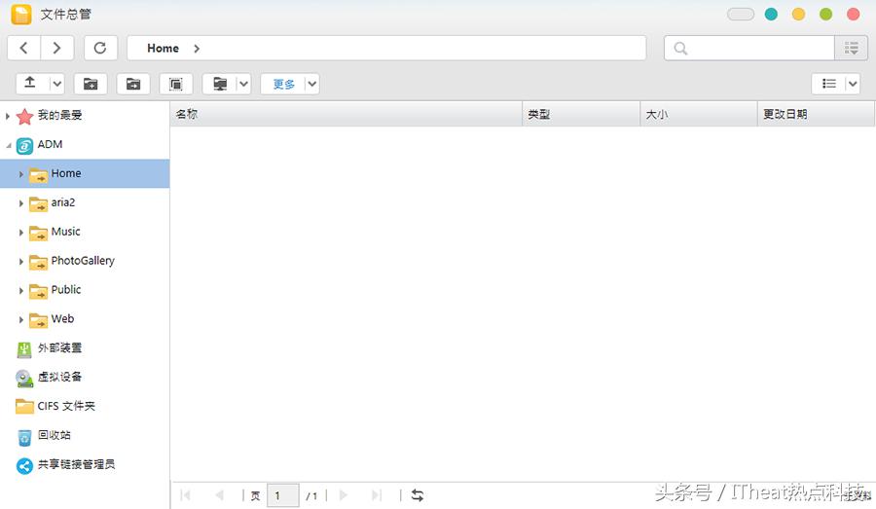Screen dimensions: 876x509
Task: Open CIFS 文件夹 item
Action: pyautogui.click(x=55, y=406)
